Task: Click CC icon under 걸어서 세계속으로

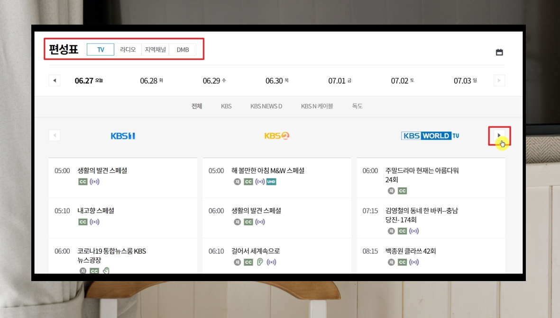Action: [248, 262]
